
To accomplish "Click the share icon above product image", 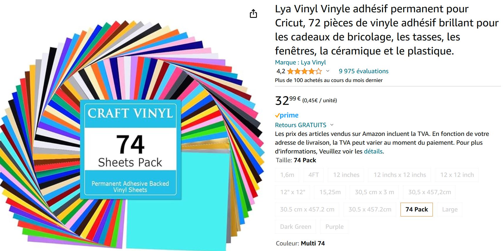I will pyautogui.click(x=253, y=13).
